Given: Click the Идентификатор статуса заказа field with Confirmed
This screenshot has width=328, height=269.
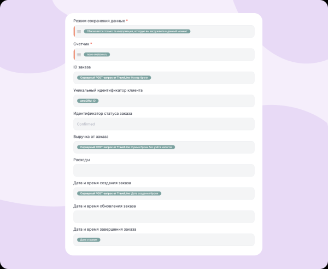Looking at the screenshot, I should 164,124.
